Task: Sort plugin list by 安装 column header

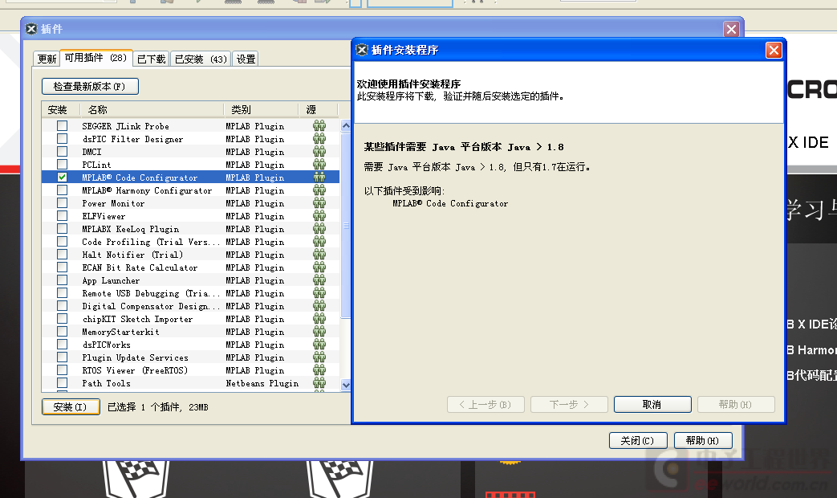Action: tap(61, 109)
